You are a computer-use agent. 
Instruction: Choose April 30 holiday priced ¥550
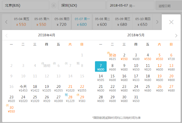tap(11, 109)
